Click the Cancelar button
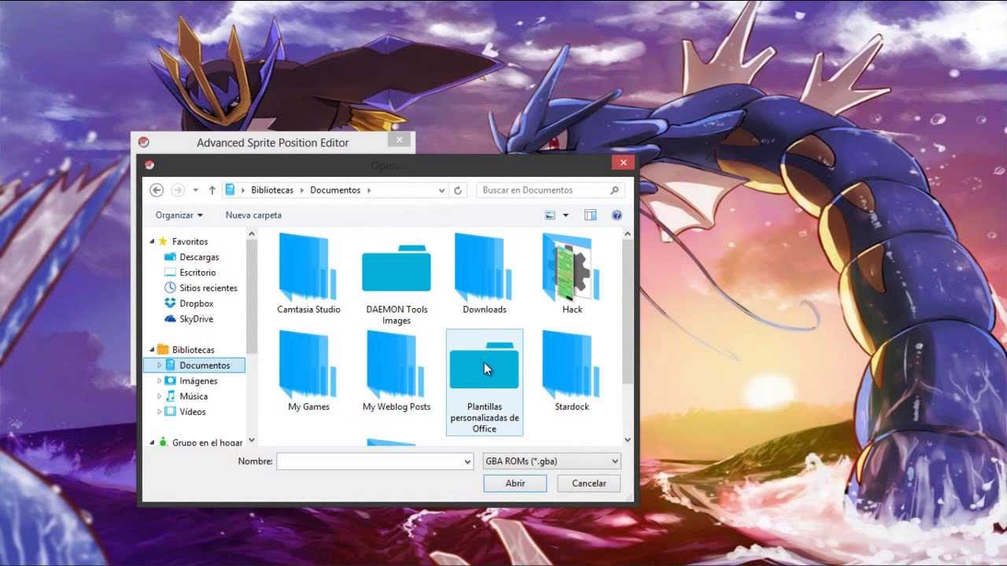 (588, 483)
